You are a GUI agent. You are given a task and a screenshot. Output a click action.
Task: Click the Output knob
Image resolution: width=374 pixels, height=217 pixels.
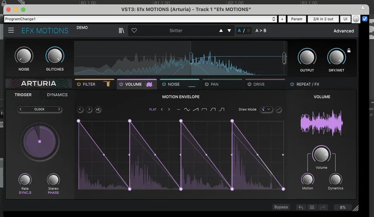point(307,57)
